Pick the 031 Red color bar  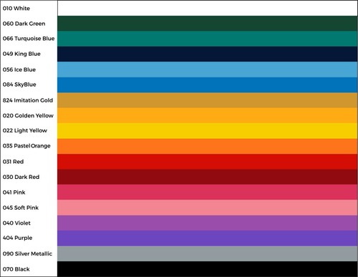[207, 162]
